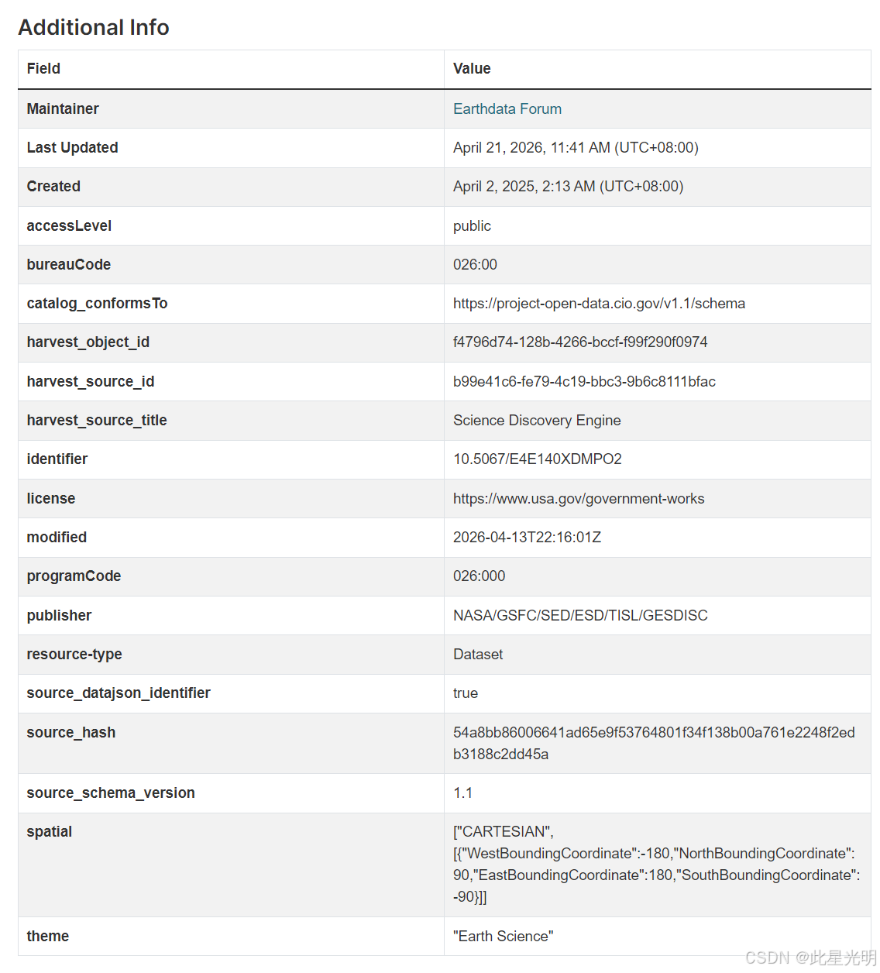Click the government-works license URL value
Image resolution: width=880 pixels, height=973 pixels.
pyautogui.click(x=579, y=499)
